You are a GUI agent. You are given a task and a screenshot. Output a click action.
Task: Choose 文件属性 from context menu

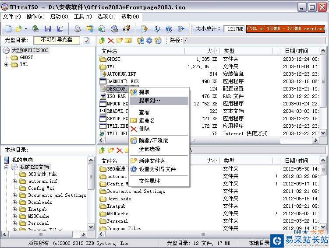[x=159, y=181]
